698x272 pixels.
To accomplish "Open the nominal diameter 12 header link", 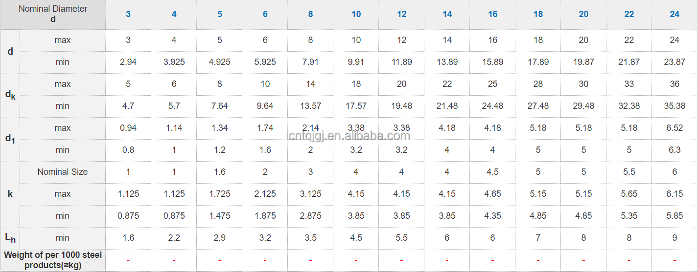I will tap(401, 14).
